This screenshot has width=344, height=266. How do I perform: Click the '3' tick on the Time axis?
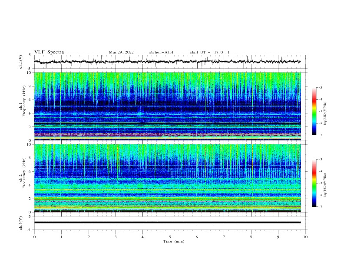(x=116, y=237)
